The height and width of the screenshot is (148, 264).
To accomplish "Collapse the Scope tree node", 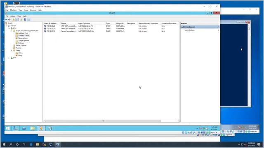I will [12, 31].
